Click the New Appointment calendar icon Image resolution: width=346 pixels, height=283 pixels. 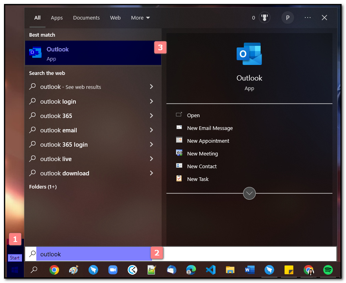tap(179, 140)
